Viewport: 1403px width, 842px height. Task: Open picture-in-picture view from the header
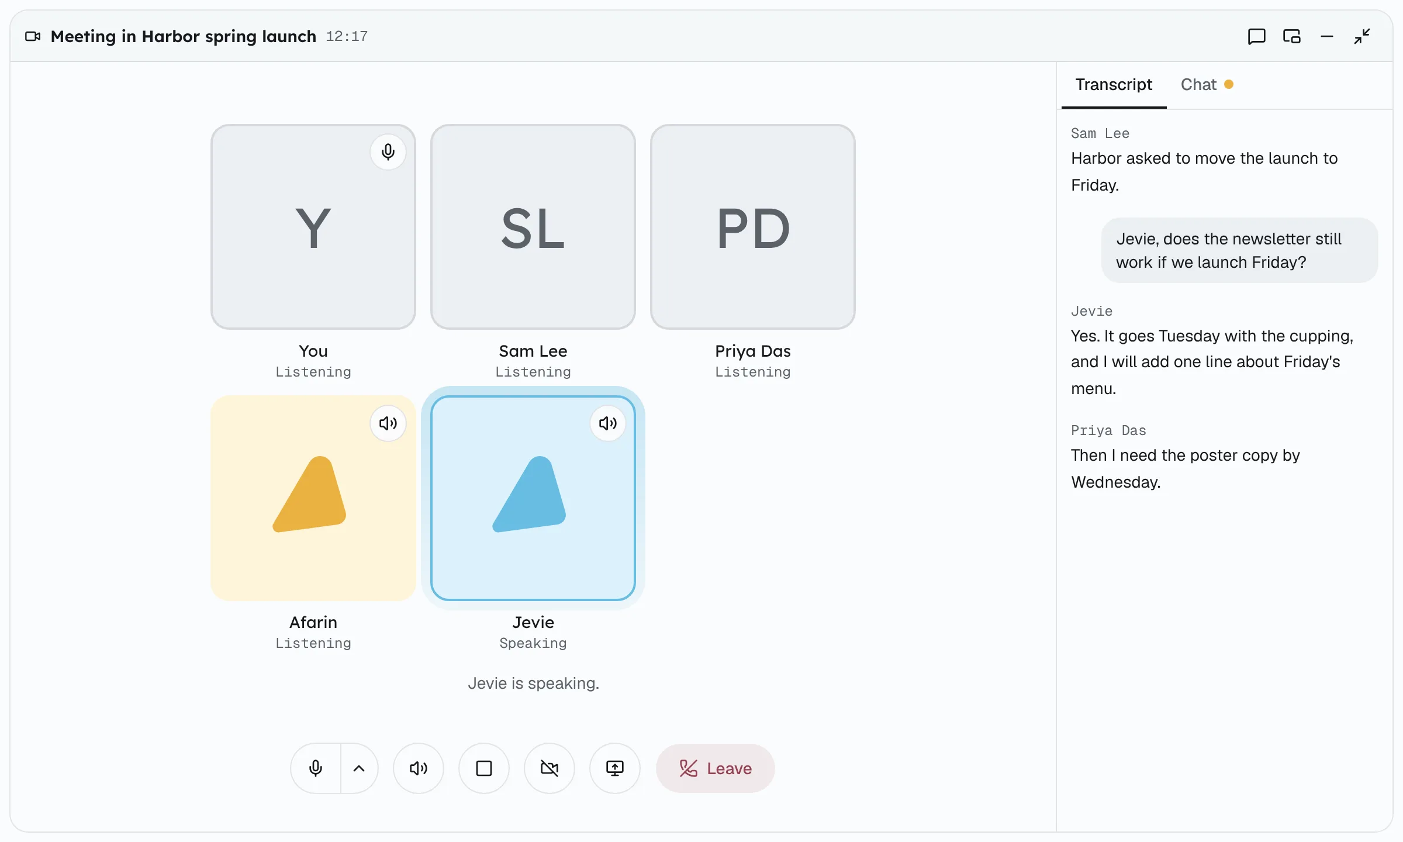[x=1291, y=36]
